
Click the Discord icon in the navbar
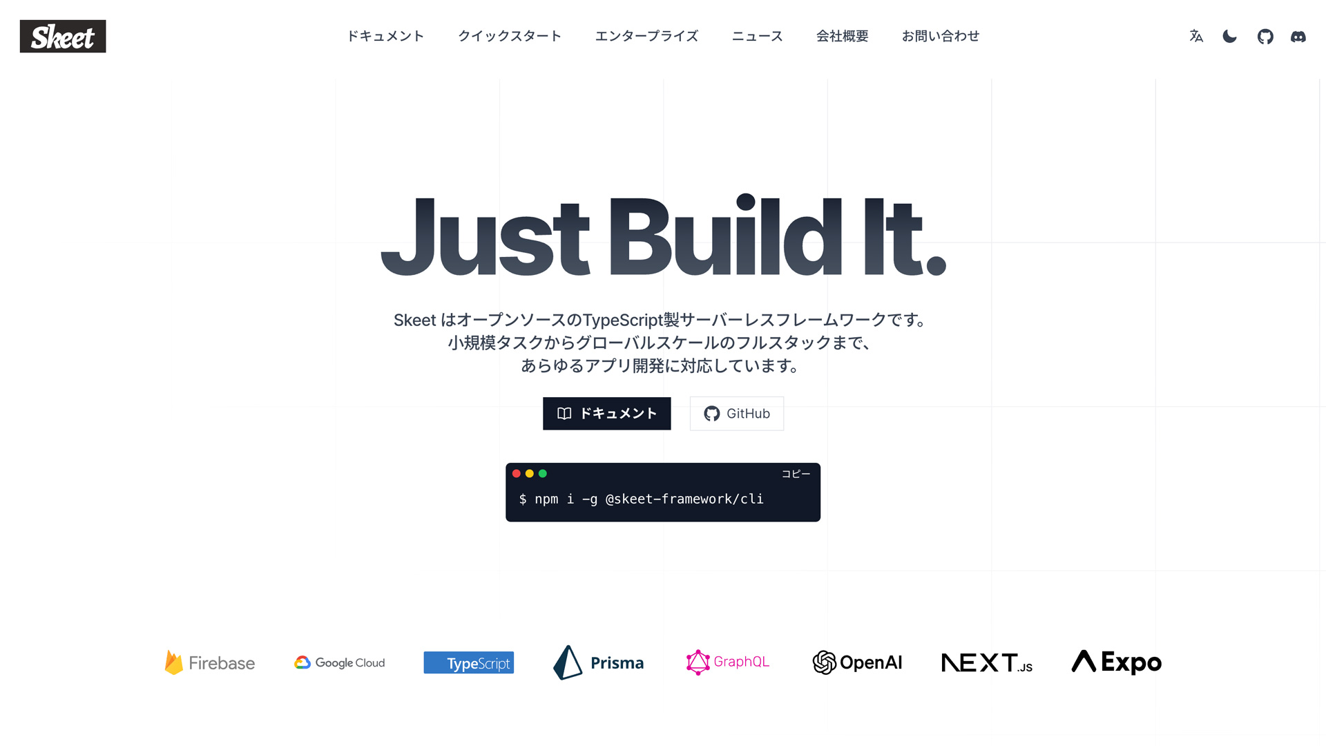[1298, 35]
